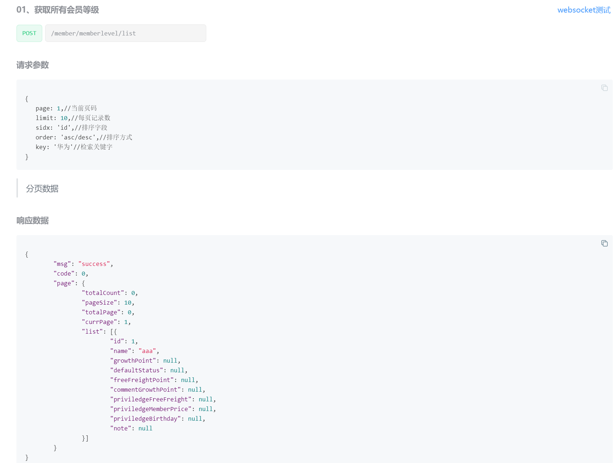Screen dimensions: 616x463
Task: Click the "priviledgeMemberPrice": null line
Action: coord(163,409)
